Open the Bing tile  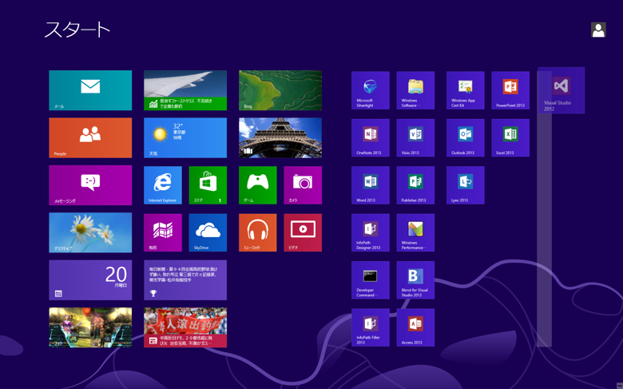click(280, 90)
